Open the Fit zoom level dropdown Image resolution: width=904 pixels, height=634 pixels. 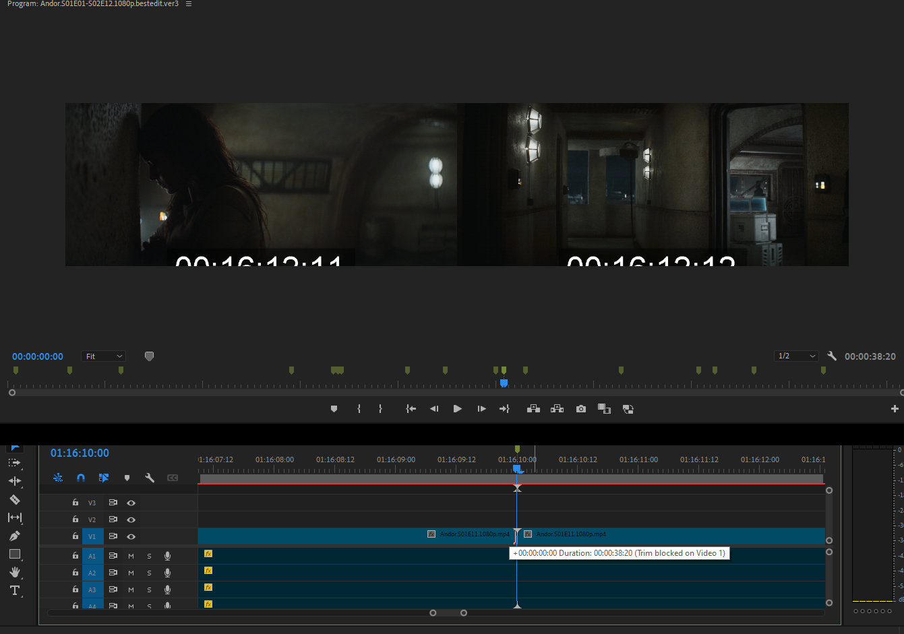(104, 356)
